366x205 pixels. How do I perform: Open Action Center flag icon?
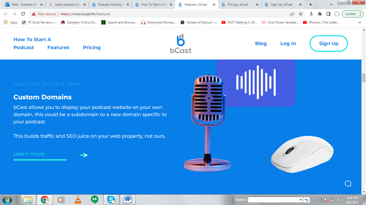(326, 200)
